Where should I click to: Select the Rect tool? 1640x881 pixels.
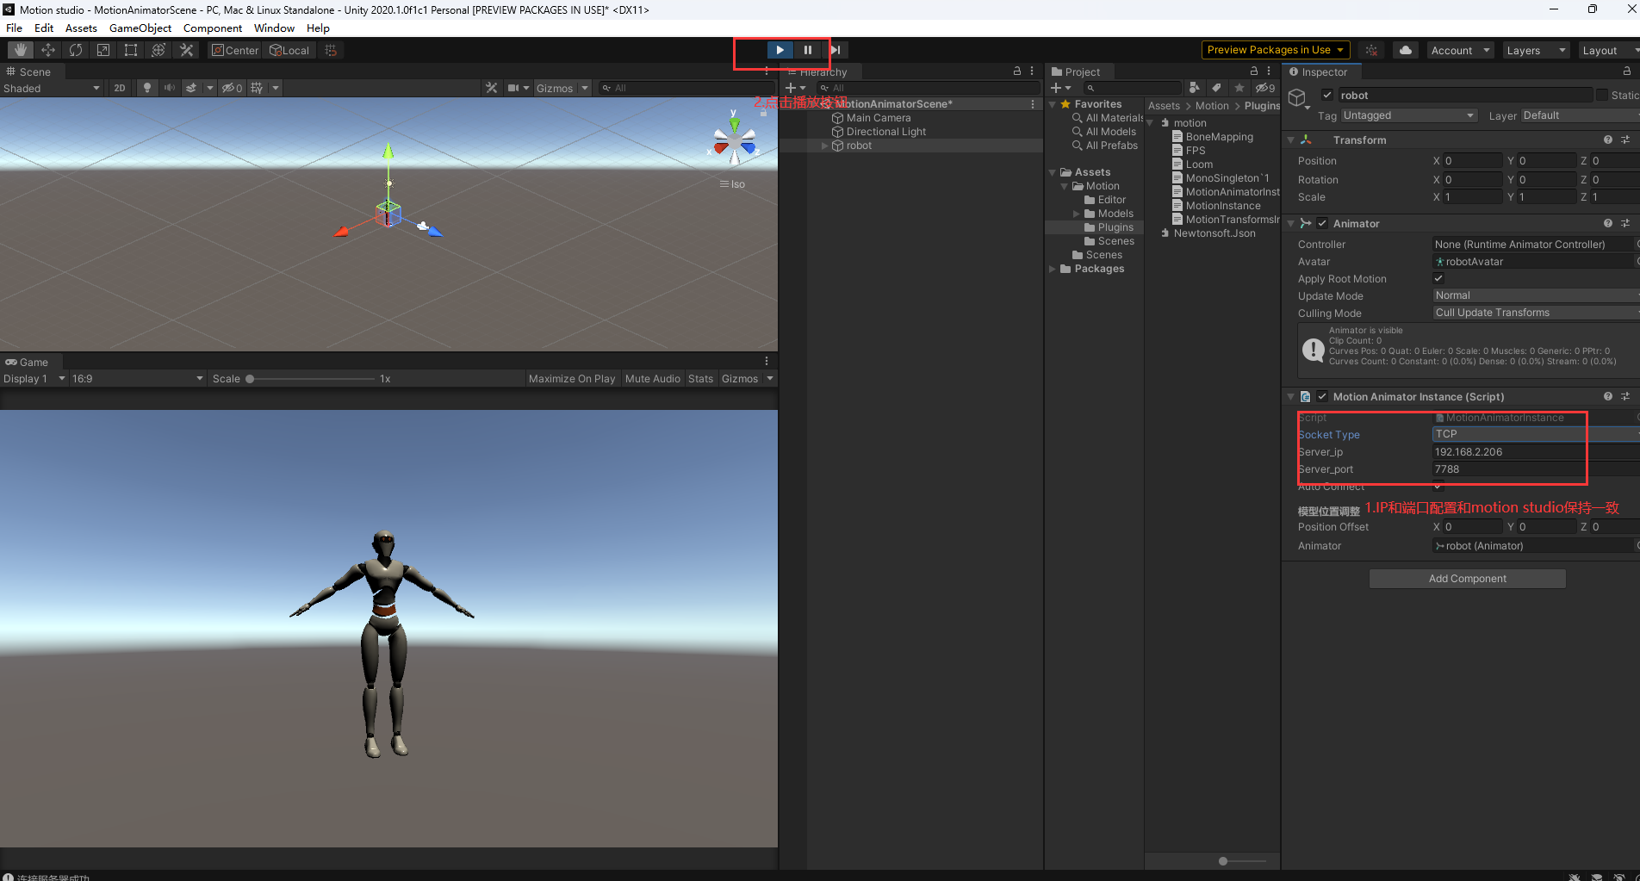pos(131,50)
